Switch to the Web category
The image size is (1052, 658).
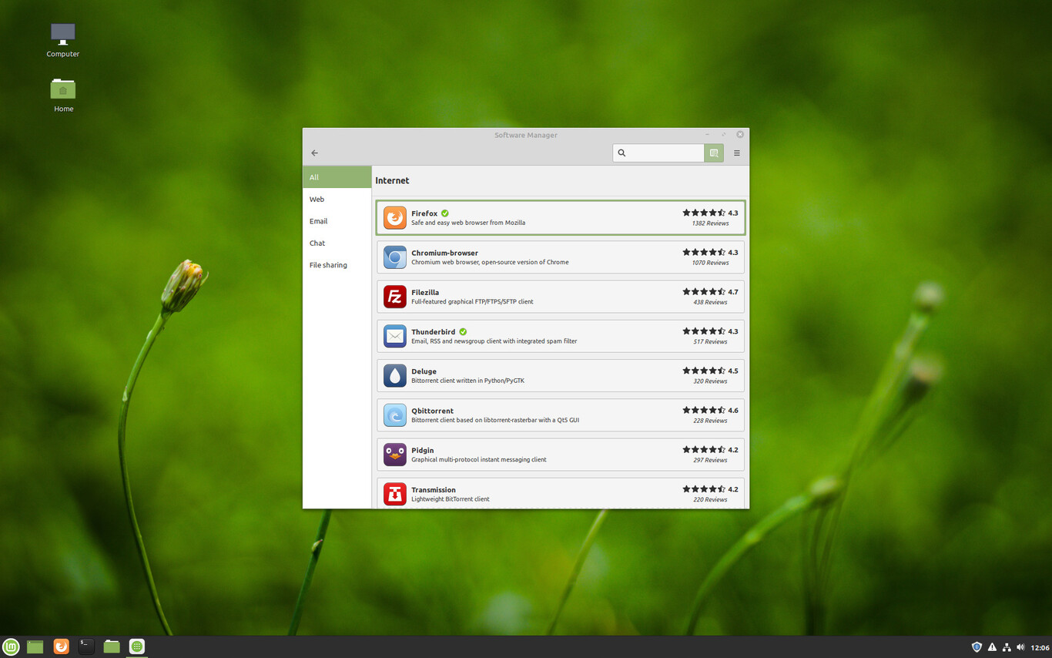[317, 199]
